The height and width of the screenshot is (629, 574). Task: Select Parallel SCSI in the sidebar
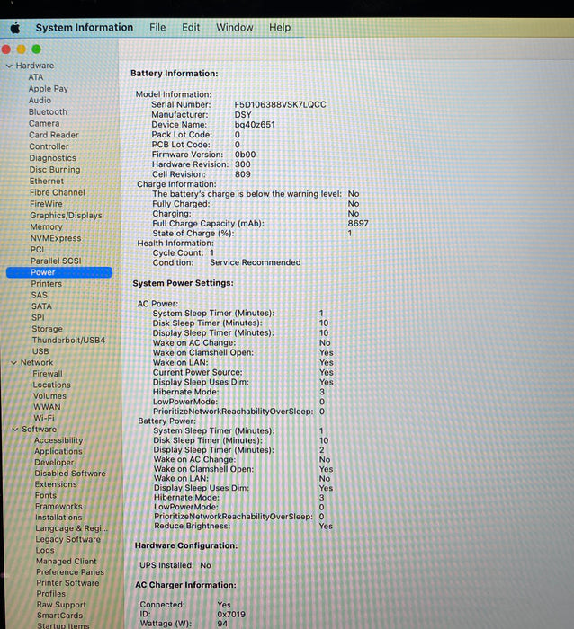tap(56, 261)
